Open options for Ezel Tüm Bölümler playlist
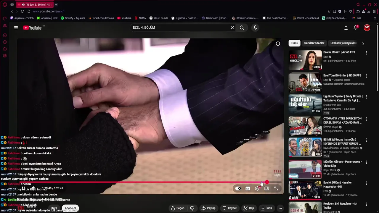The width and height of the screenshot is (379, 213). tap(366, 76)
